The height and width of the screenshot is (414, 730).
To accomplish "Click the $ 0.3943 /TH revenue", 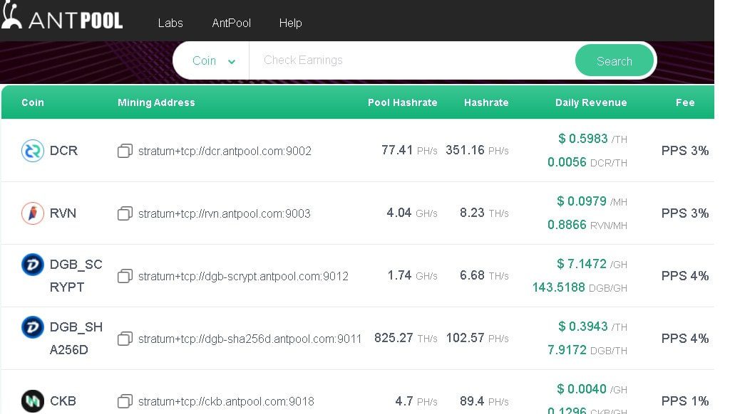I will point(592,327).
